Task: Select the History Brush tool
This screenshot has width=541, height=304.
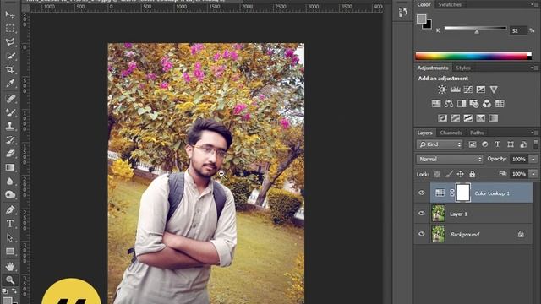Action: click(x=10, y=140)
